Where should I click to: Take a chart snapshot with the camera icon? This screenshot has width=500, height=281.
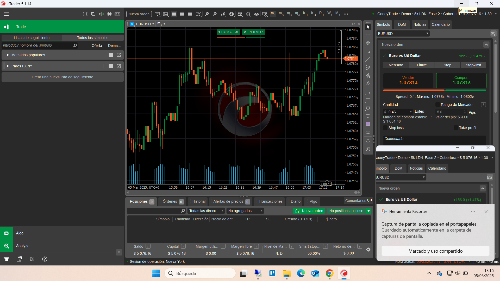368,133
